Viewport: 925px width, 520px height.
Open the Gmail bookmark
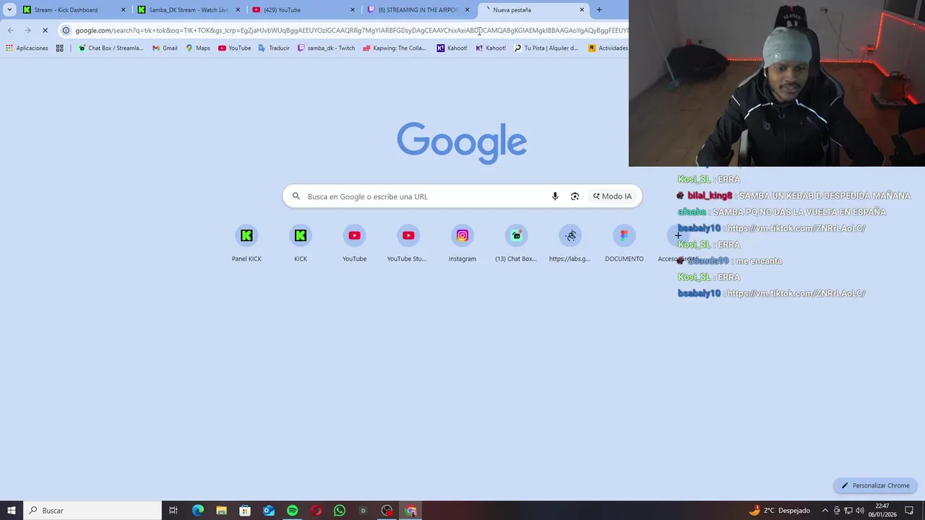tap(165, 48)
